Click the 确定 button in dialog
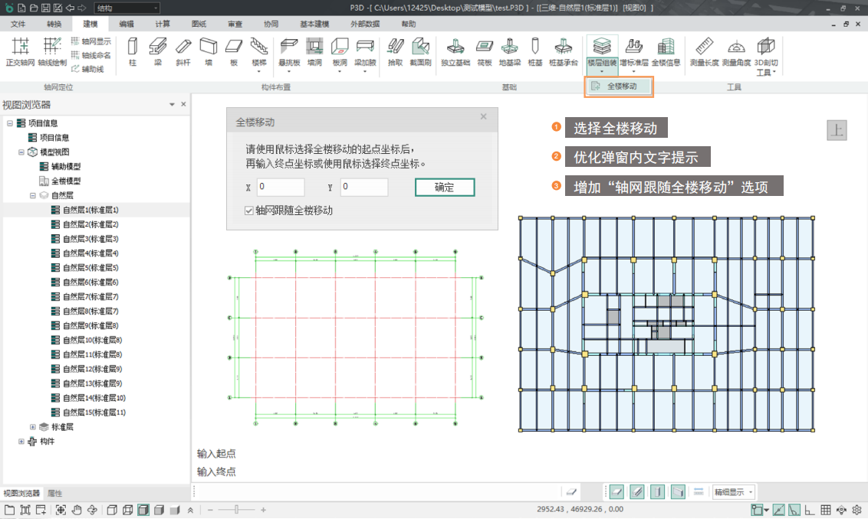This screenshot has width=868, height=519. (x=445, y=187)
